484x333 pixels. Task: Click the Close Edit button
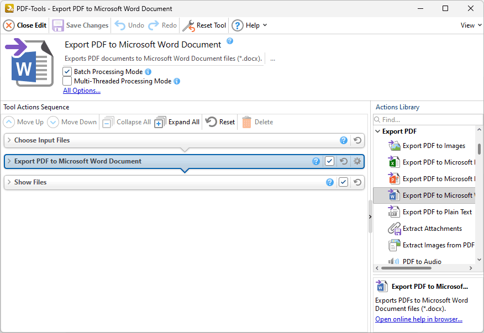[25, 25]
